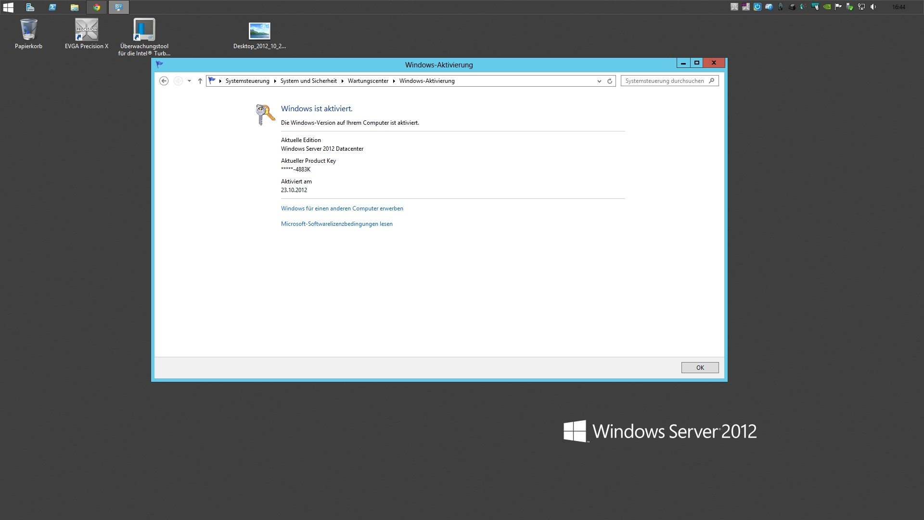The height and width of the screenshot is (520, 924).
Task: Open the network connection tray icon
Action: (861, 7)
